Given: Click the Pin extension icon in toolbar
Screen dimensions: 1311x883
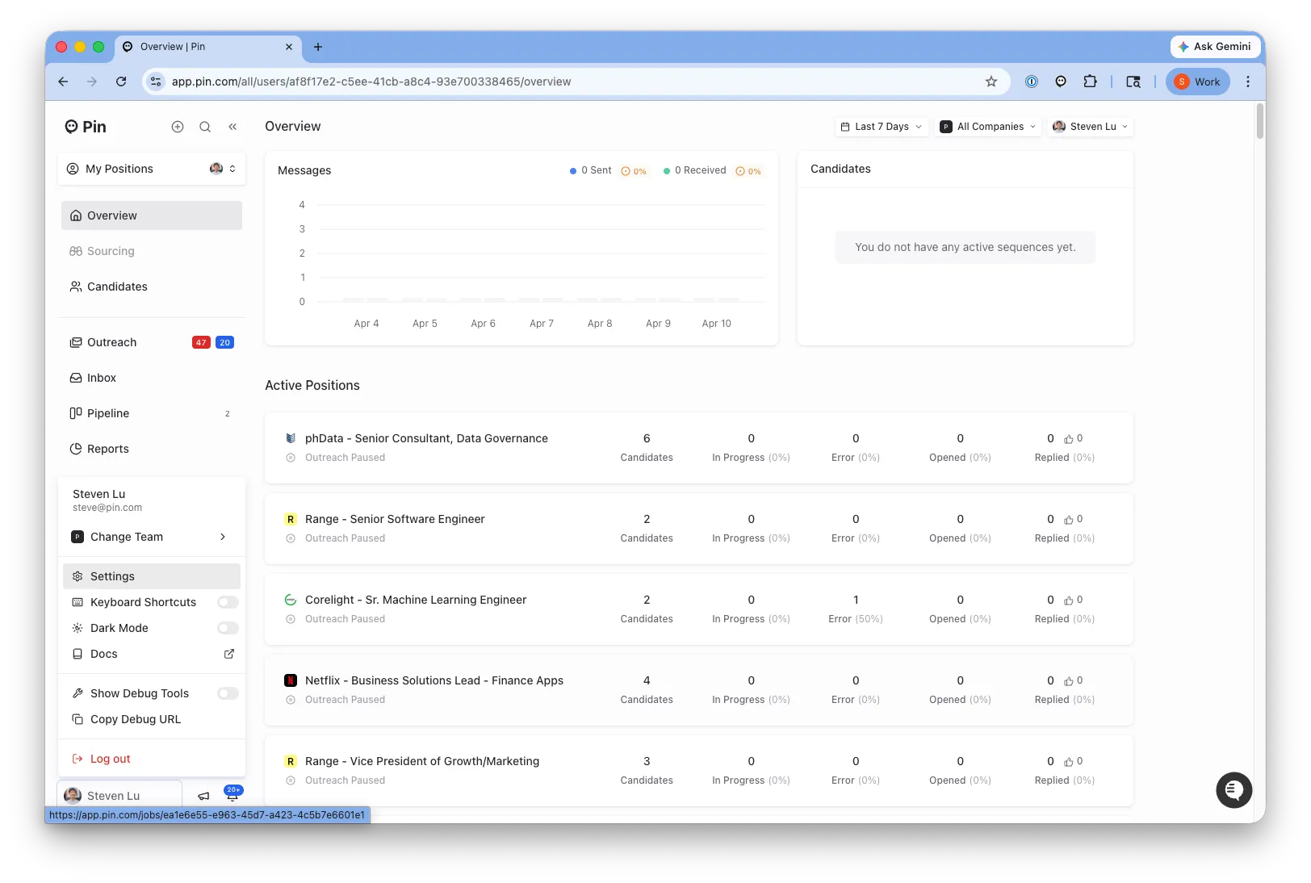Looking at the screenshot, I should click(1061, 82).
